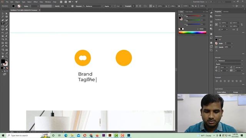This screenshot has height=138, width=246.
Task: Set toolbar mode to None red slash
Action: 7,68
